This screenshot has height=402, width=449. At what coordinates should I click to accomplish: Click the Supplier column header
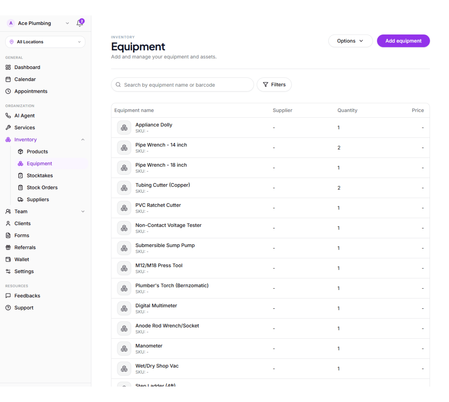click(283, 111)
